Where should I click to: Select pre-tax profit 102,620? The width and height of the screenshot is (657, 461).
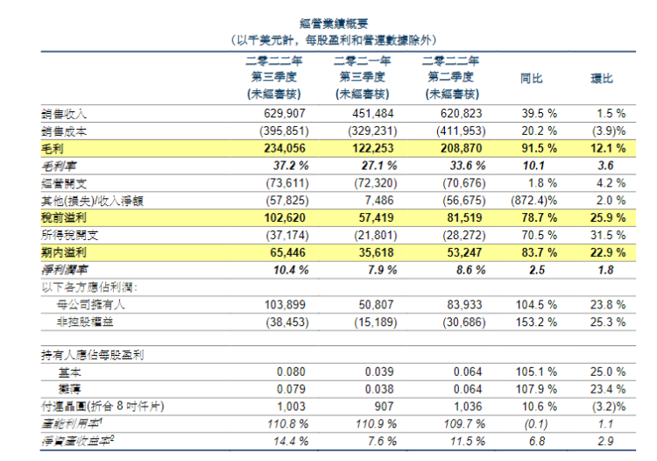coord(285,218)
